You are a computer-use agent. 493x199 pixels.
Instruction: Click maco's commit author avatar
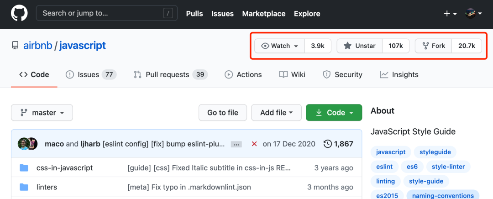(23, 144)
